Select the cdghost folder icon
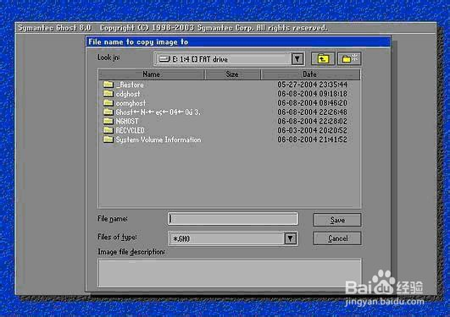This screenshot has height=317, width=450. click(108, 93)
